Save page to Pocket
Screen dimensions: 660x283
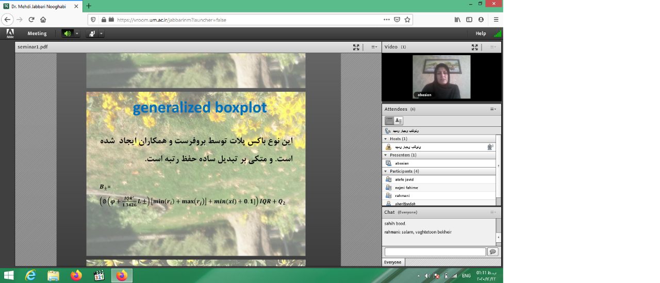coord(397,20)
